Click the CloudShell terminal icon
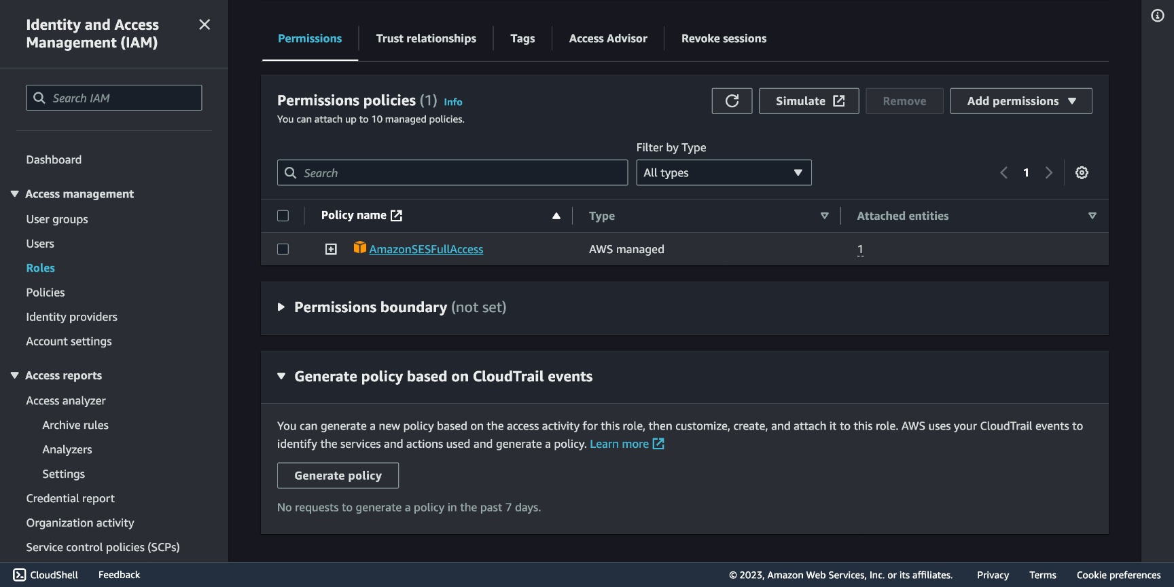 pos(20,575)
